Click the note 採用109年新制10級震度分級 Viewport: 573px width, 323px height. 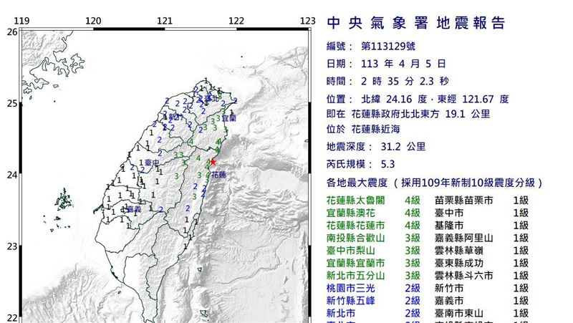[x=468, y=183]
